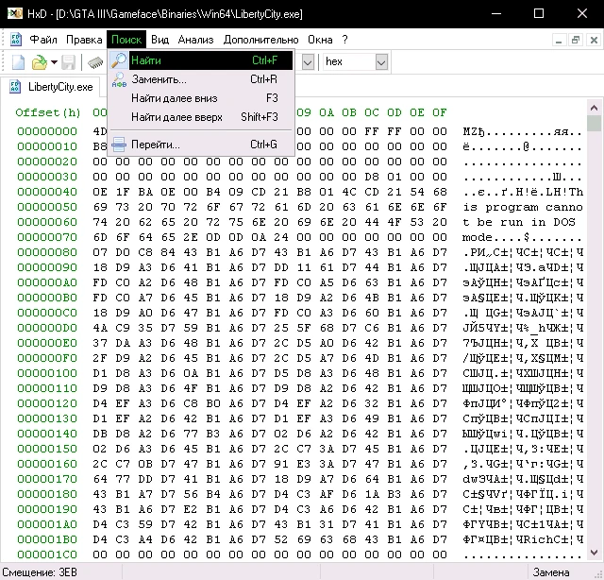Select Заменить... in the search menu
The height and width of the screenshot is (580, 604).
click(159, 79)
